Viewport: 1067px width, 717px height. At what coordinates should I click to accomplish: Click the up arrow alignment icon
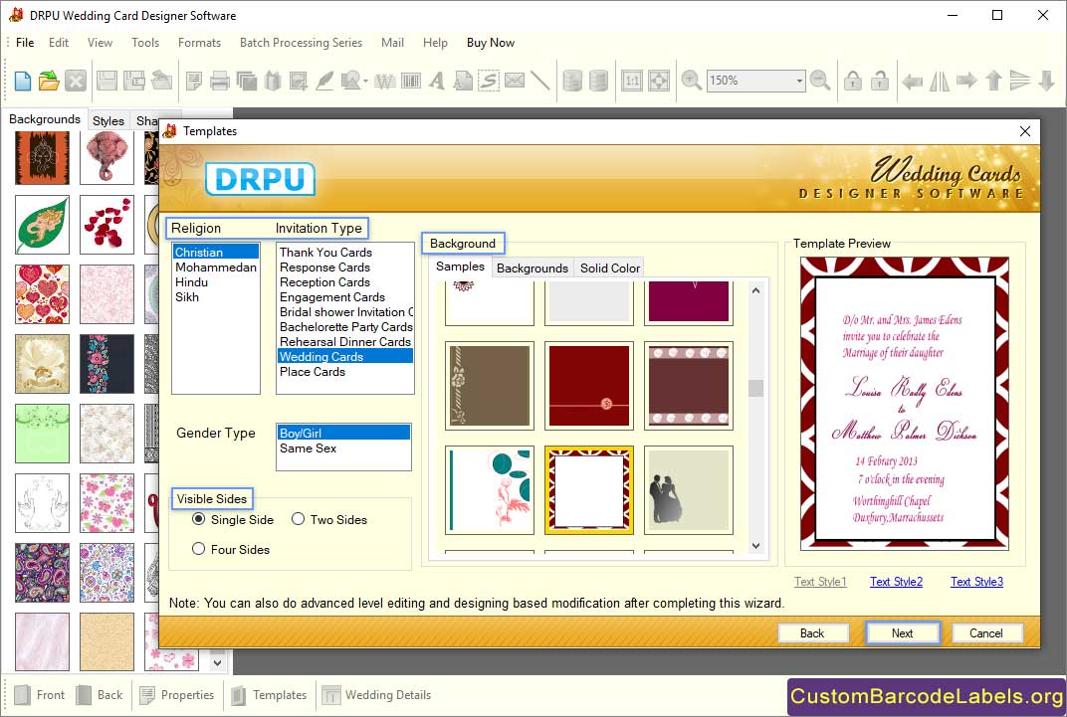[993, 81]
